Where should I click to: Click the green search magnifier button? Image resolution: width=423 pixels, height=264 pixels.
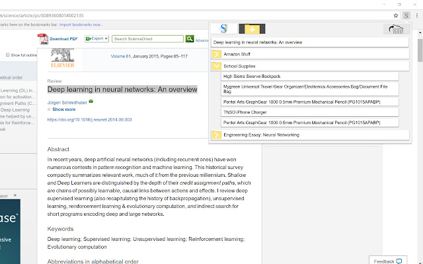pos(190,39)
